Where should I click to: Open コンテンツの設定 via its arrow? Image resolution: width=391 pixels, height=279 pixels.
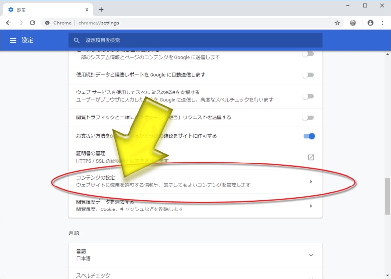coord(311,182)
